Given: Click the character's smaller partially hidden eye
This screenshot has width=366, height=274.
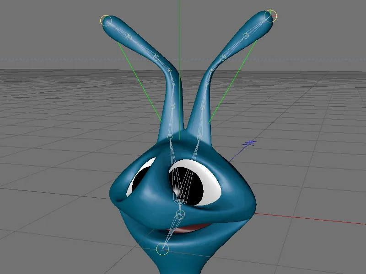Looking at the screenshot, I should coord(141,177).
